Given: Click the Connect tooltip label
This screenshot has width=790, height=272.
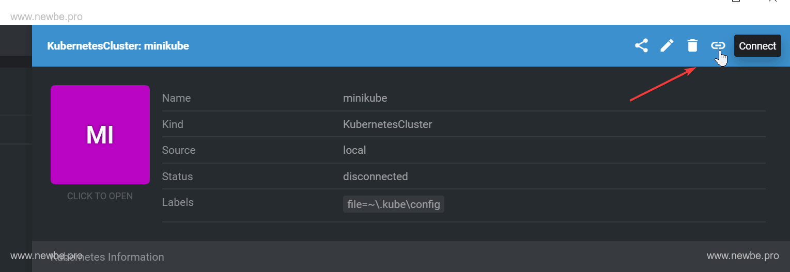Looking at the screenshot, I should point(757,46).
